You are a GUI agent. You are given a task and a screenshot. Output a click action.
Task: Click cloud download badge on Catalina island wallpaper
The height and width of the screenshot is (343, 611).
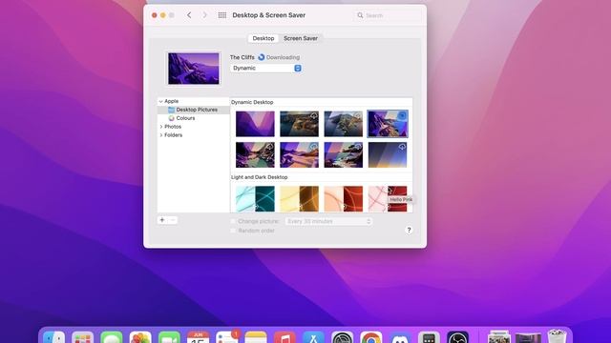pos(358,116)
